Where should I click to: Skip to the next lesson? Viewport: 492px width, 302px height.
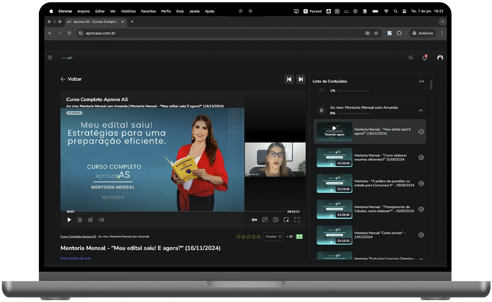point(301,79)
